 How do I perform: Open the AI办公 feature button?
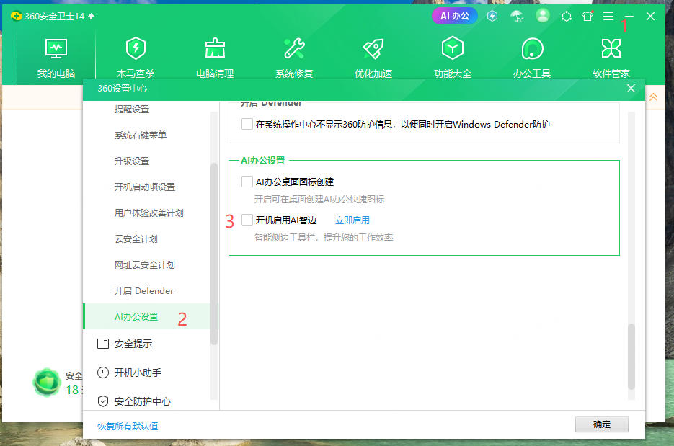point(454,15)
